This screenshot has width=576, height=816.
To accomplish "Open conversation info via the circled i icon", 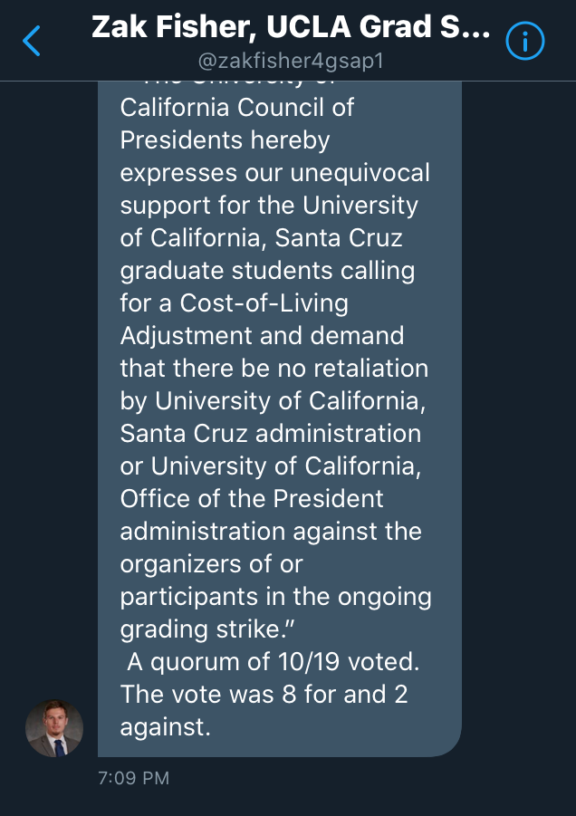I will pos(524,41).
